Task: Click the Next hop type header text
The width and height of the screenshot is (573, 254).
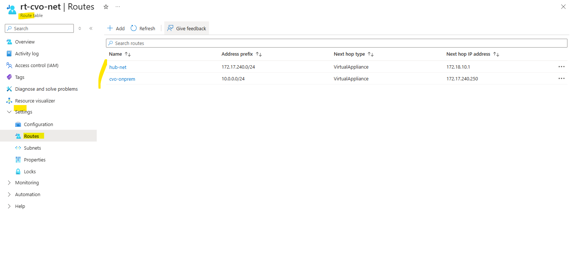Action: click(349, 54)
